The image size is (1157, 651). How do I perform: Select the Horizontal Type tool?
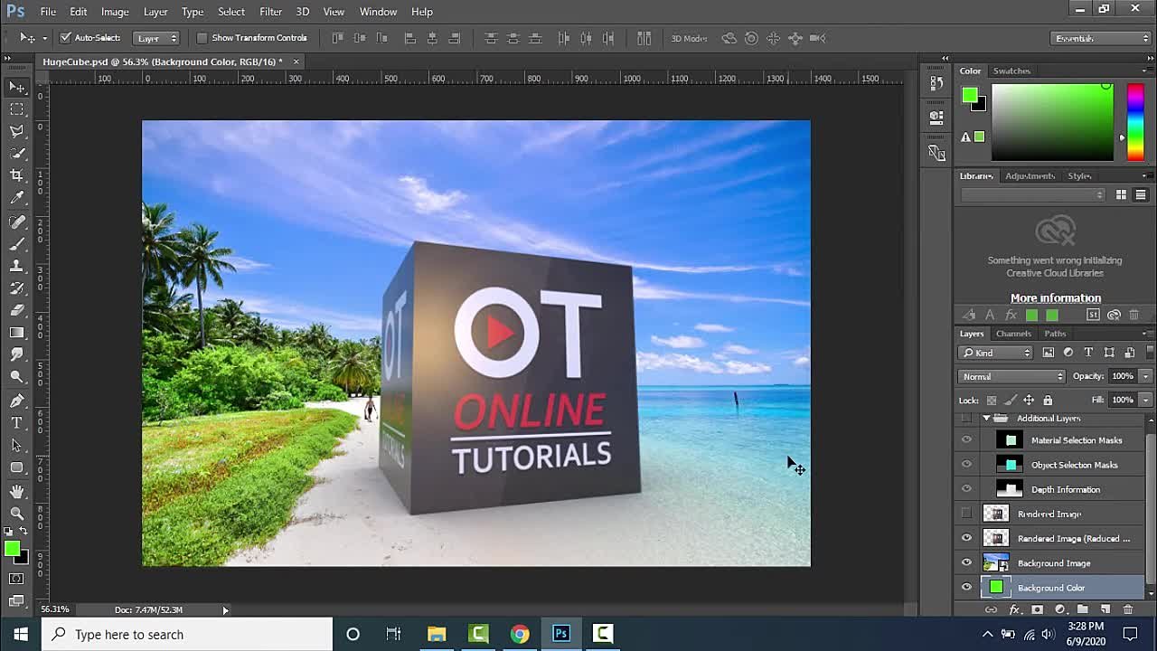pyautogui.click(x=17, y=422)
